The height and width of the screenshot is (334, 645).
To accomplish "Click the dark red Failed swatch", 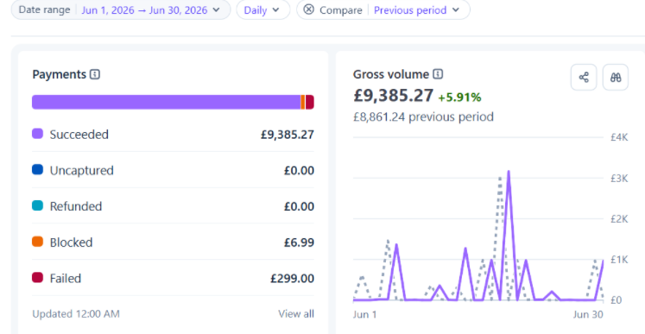I will click(x=37, y=277).
